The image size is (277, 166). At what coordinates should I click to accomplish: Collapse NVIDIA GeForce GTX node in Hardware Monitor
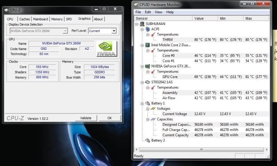click(x=142, y=66)
